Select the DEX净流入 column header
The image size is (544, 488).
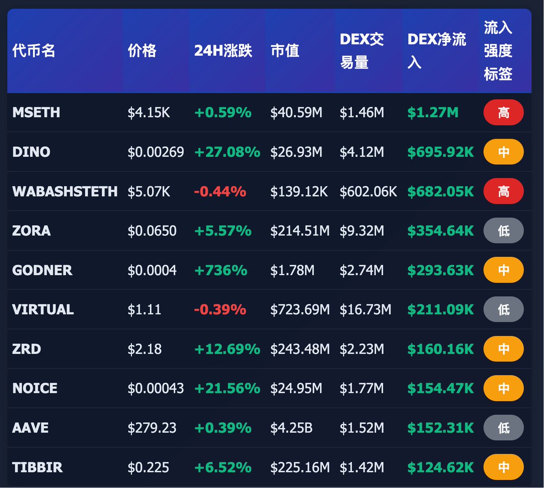tap(436, 50)
